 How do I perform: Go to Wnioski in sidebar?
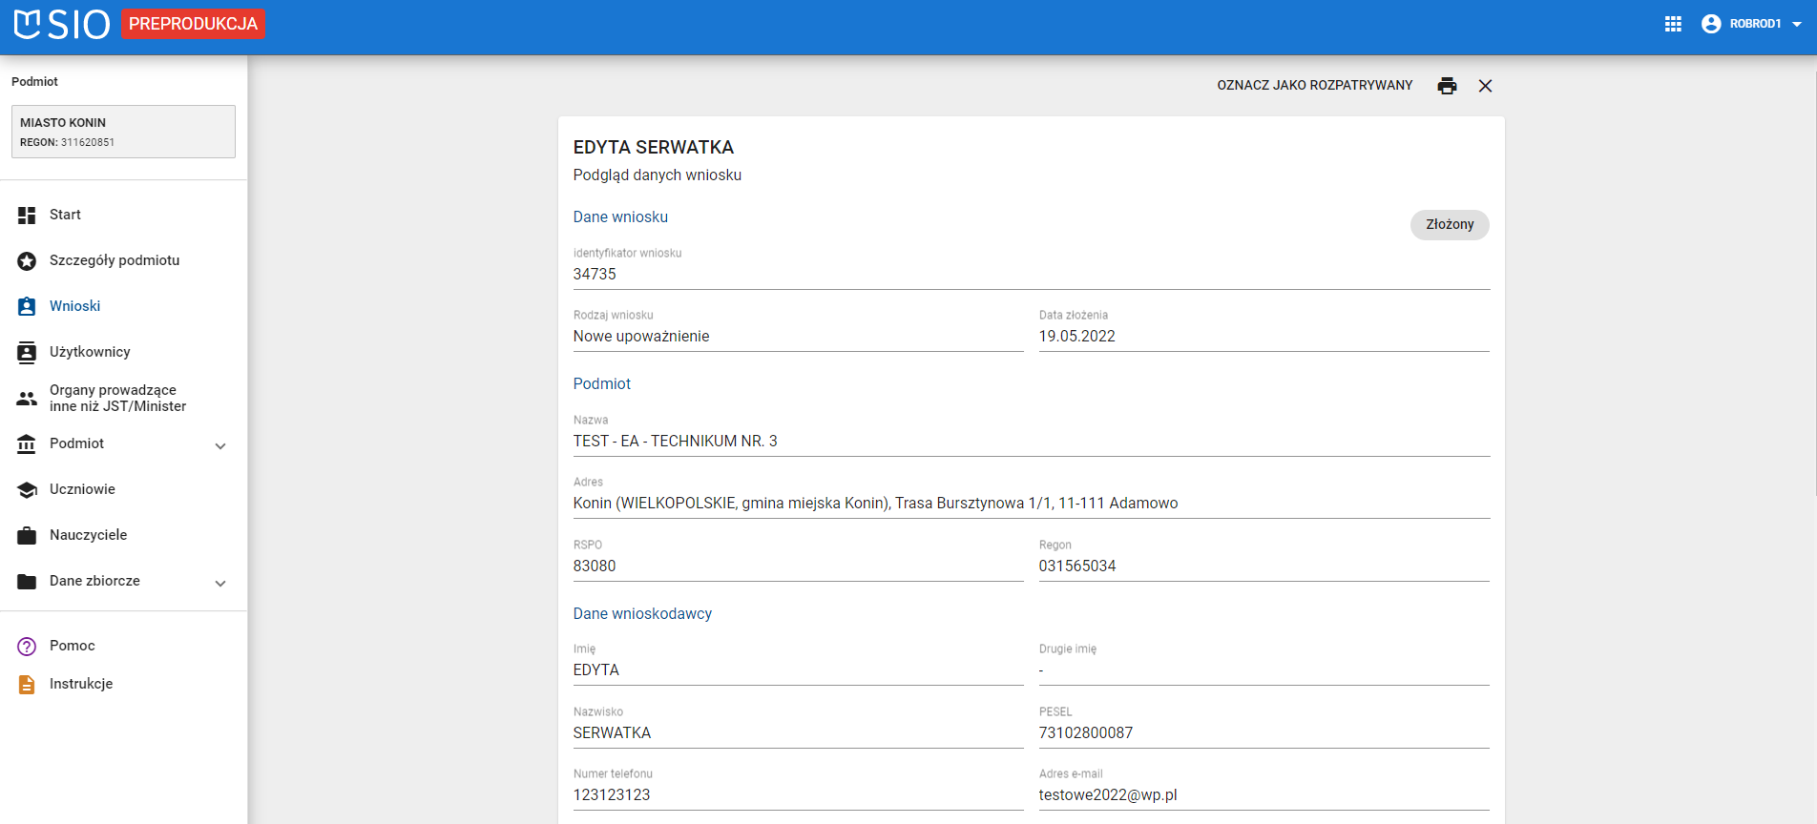click(x=74, y=306)
